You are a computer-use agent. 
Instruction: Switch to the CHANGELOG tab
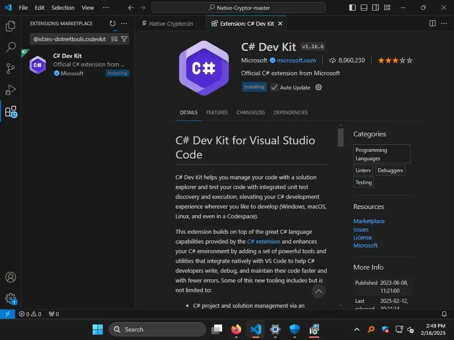[251, 112]
